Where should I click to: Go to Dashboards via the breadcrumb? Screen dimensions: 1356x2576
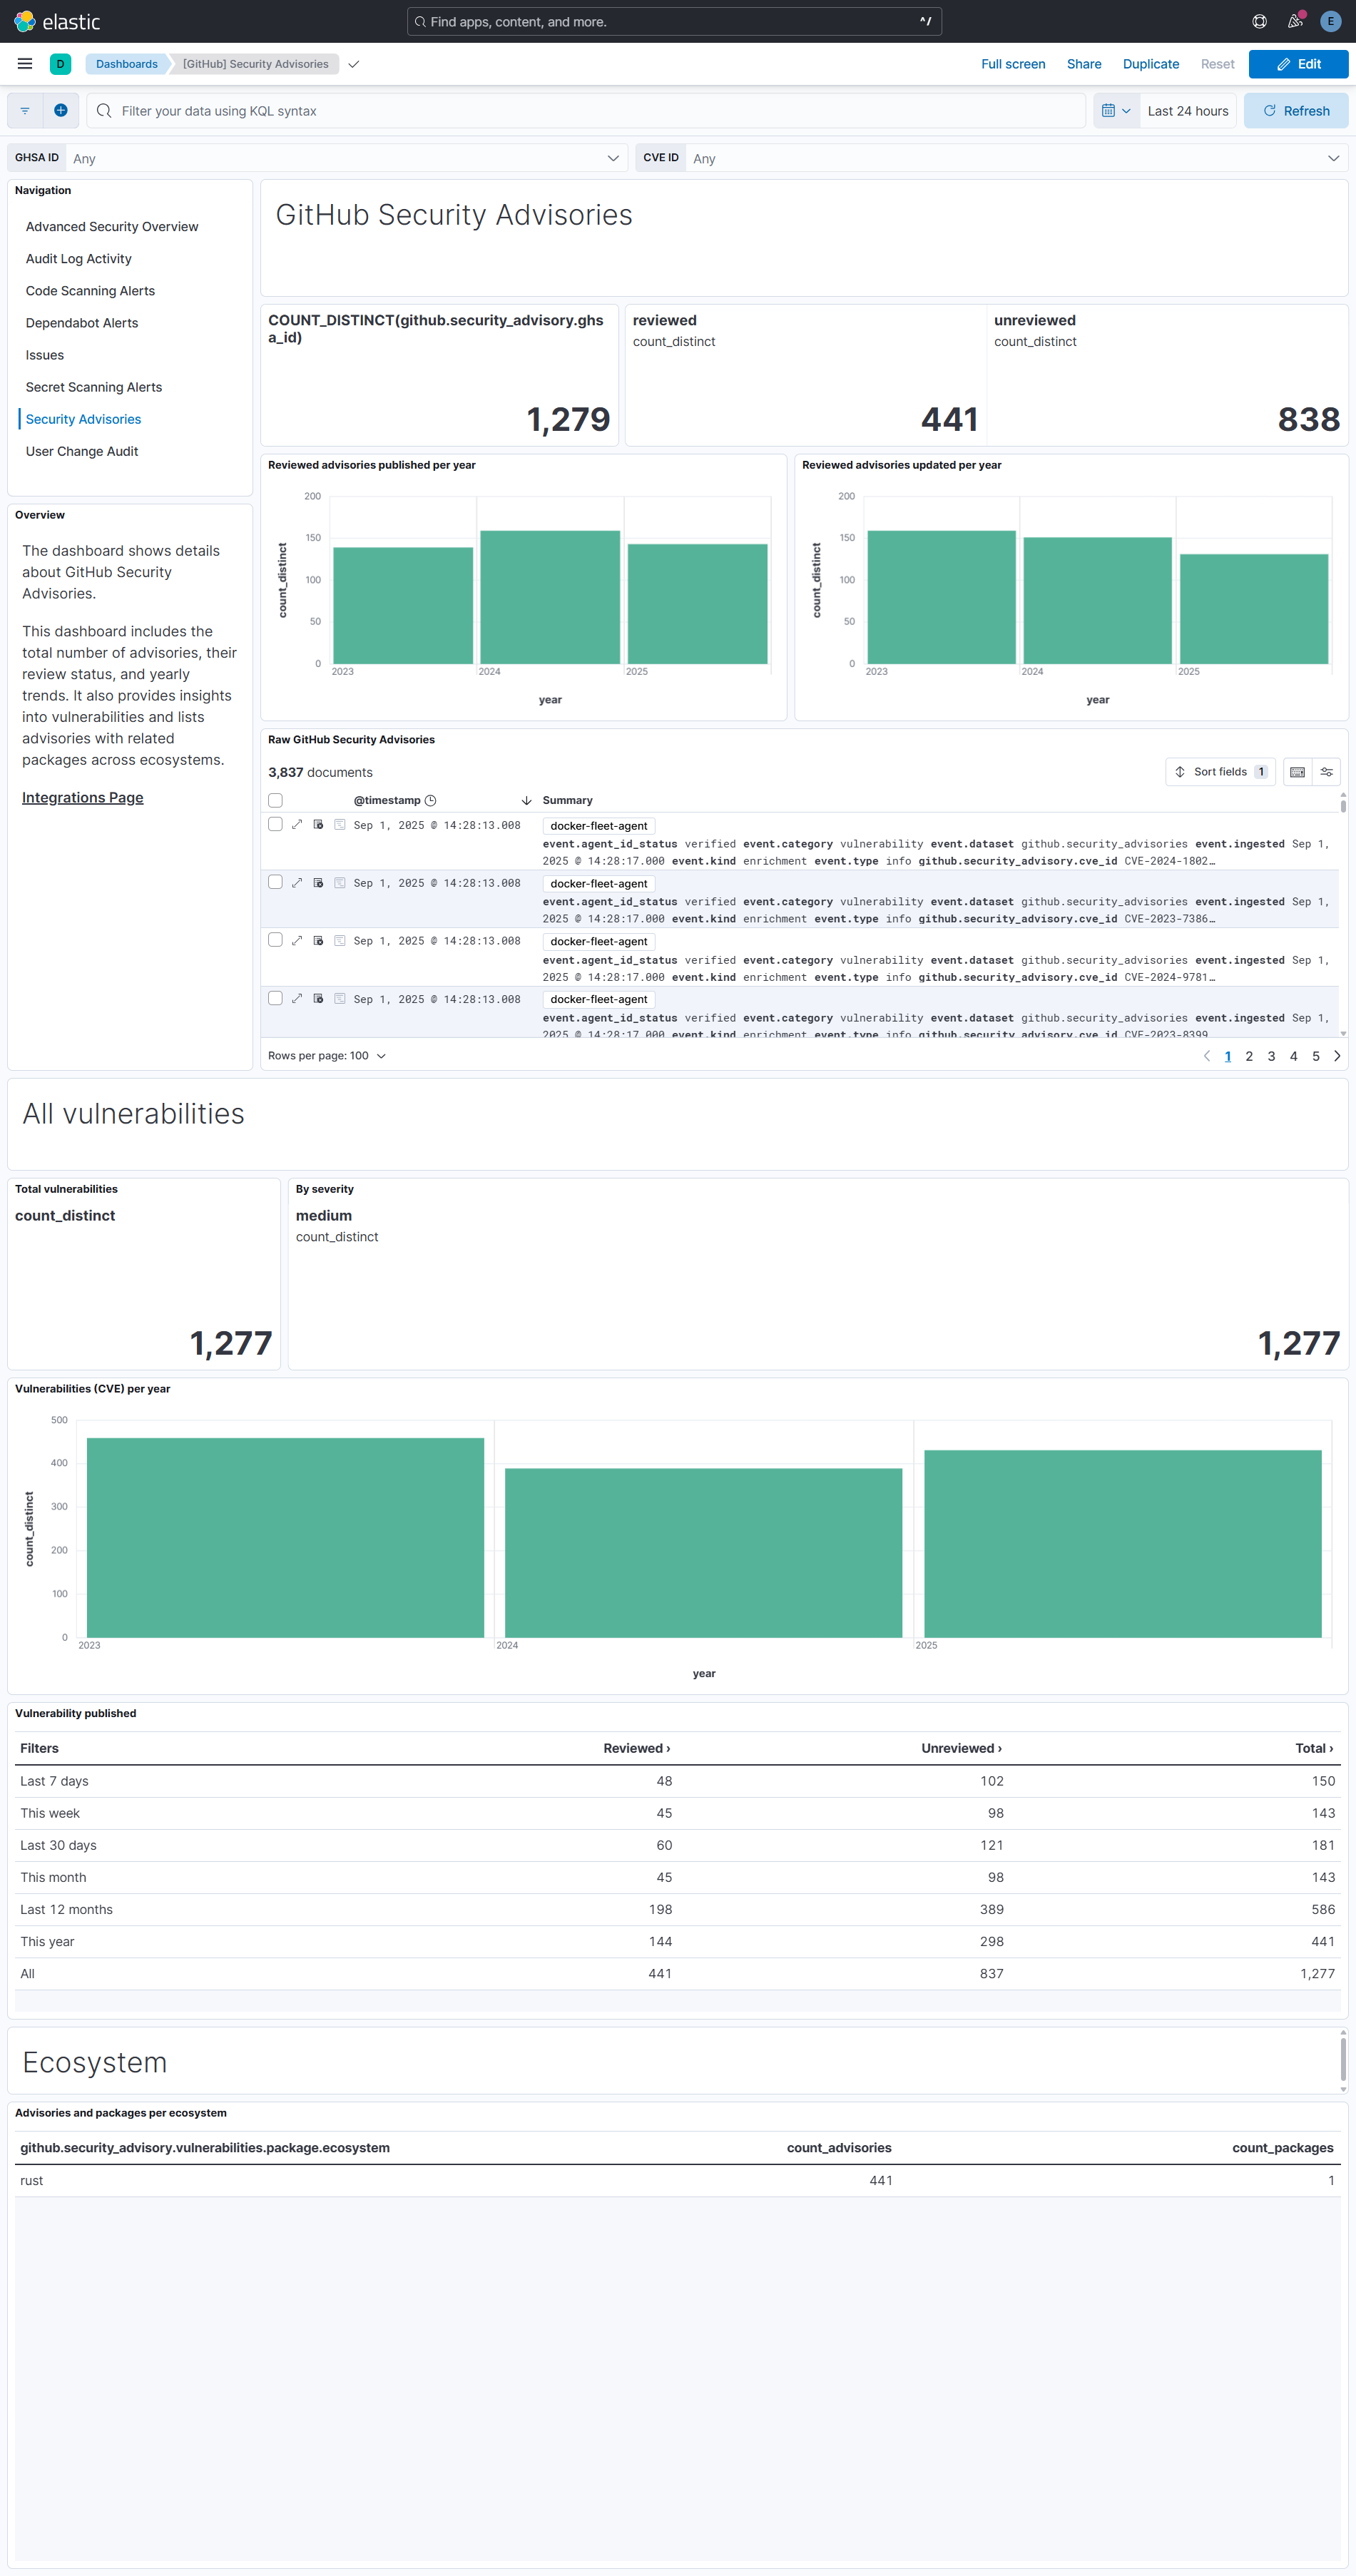click(x=126, y=63)
